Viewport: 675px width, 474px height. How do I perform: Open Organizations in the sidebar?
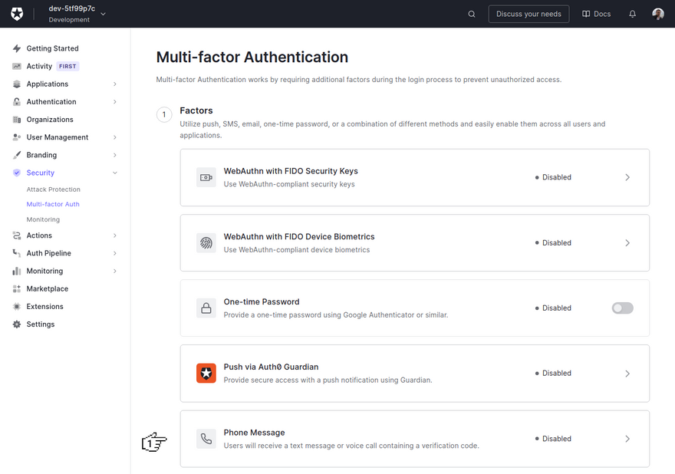pyautogui.click(x=50, y=119)
